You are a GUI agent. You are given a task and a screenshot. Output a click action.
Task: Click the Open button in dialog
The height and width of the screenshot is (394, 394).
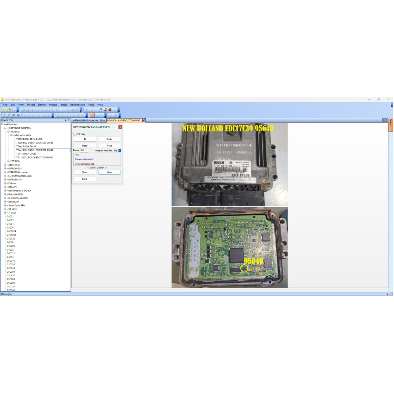[x=85, y=173]
